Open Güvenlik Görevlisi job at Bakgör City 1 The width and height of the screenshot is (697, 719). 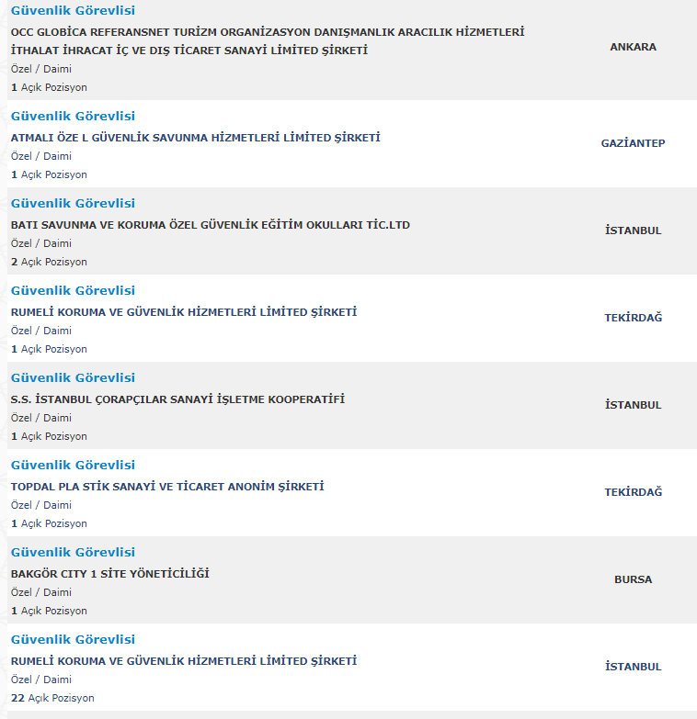click(x=73, y=553)
